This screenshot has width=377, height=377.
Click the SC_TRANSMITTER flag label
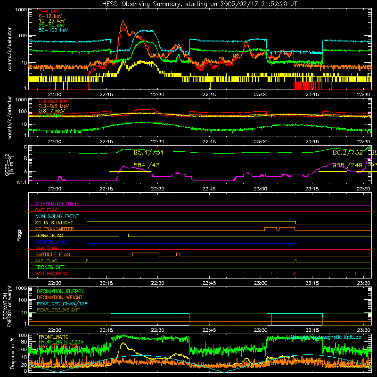[55, 229]
